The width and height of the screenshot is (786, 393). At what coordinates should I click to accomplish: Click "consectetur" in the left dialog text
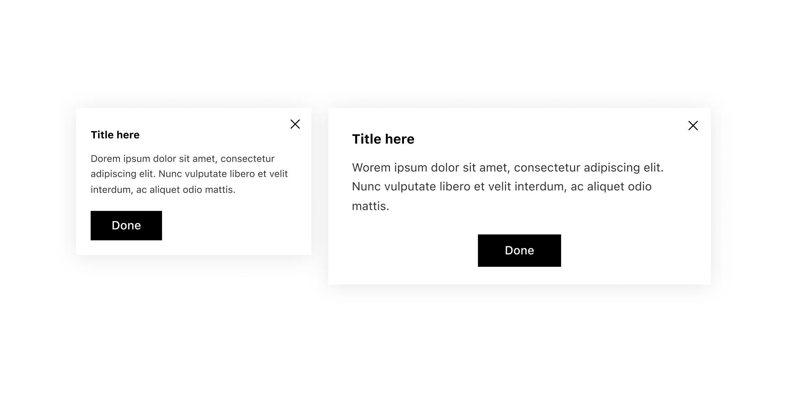point(247,159)
